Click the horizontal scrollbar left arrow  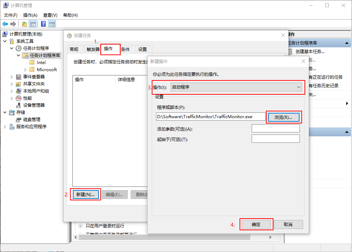click(76, 237)
